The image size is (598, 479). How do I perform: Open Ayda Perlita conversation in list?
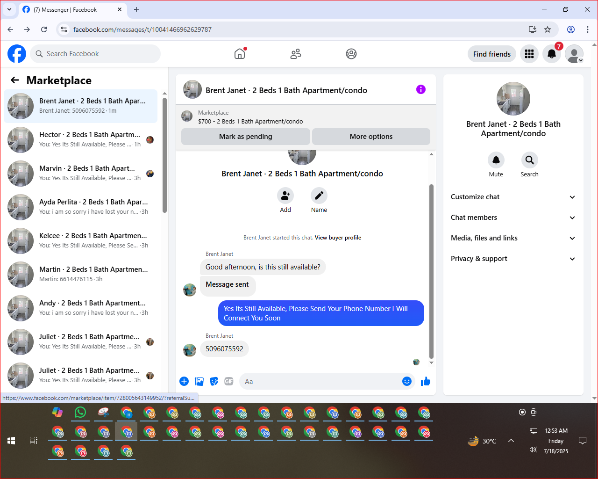point(81,207)
